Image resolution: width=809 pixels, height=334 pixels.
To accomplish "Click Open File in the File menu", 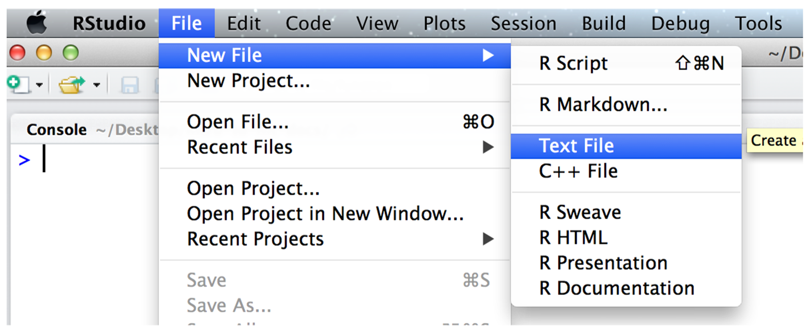I will click(237, 122).
